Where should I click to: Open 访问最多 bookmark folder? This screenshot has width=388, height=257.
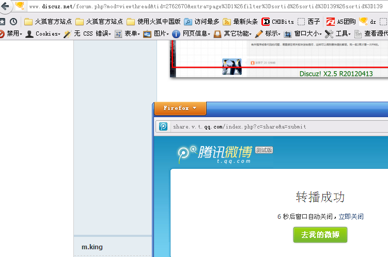coord(201,22)
